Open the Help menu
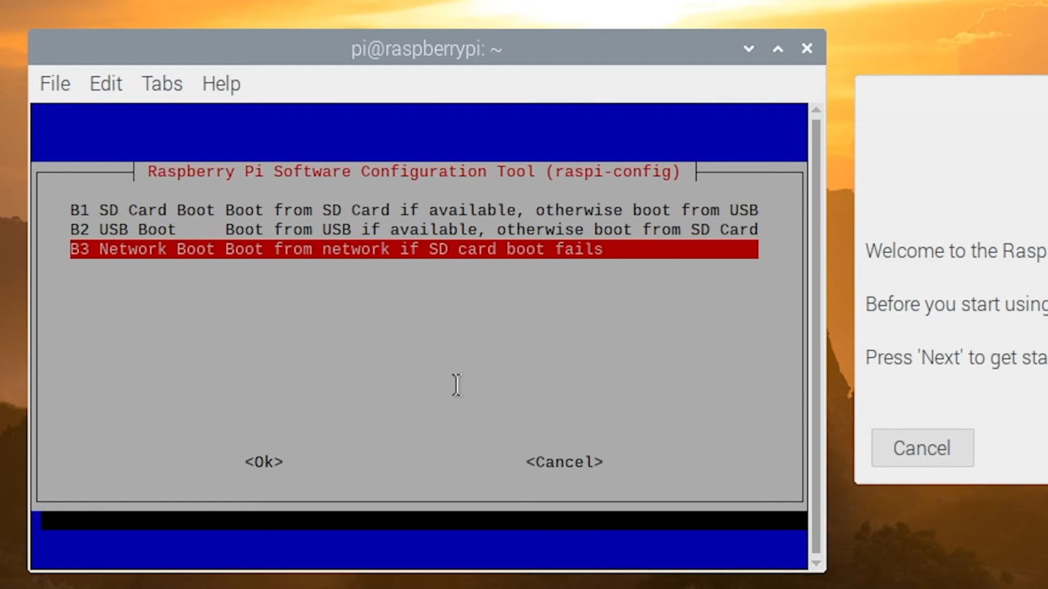1048x589 pixels. point(221,83)
